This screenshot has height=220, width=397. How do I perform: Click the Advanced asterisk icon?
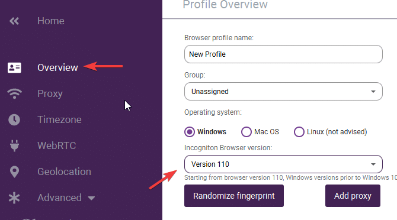(x=14, y=198)
